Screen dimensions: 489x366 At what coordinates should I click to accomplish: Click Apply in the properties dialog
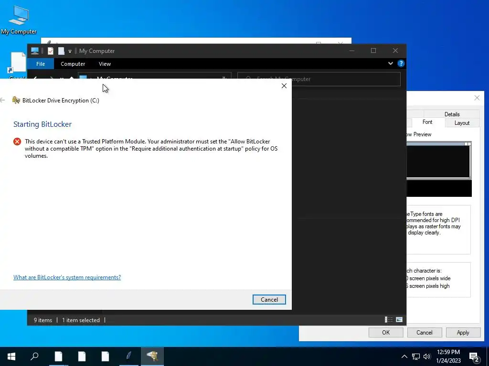pos(463,332)
